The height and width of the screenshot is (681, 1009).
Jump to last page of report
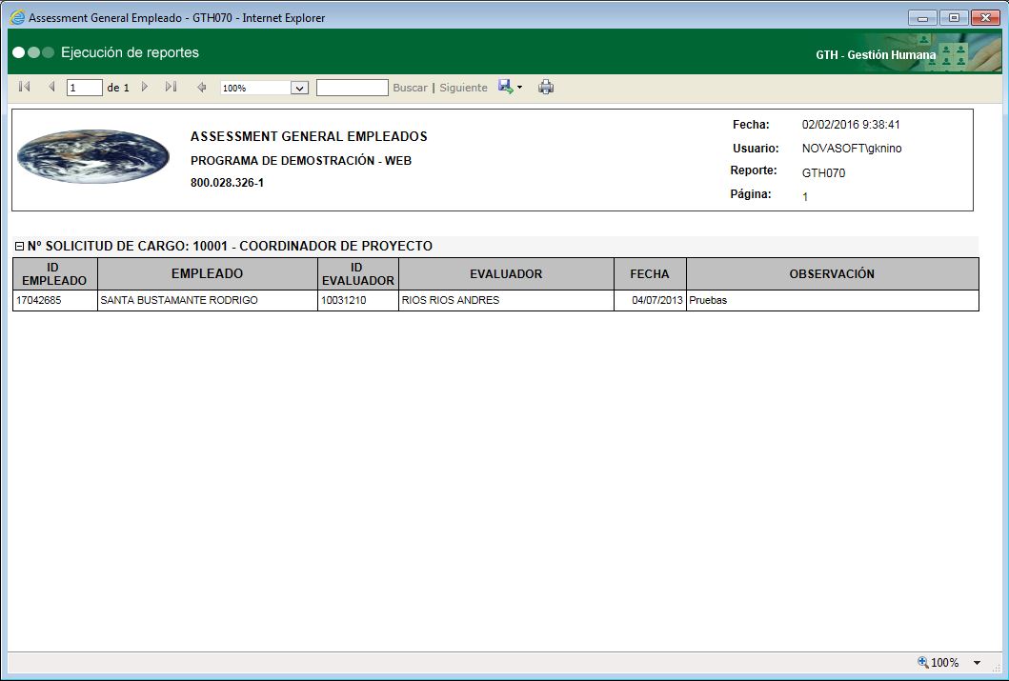[171, 87]
